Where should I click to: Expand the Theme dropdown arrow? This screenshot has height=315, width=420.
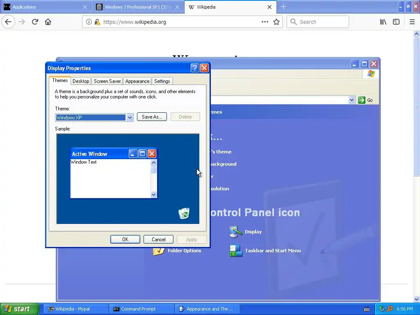coord(130,118)
